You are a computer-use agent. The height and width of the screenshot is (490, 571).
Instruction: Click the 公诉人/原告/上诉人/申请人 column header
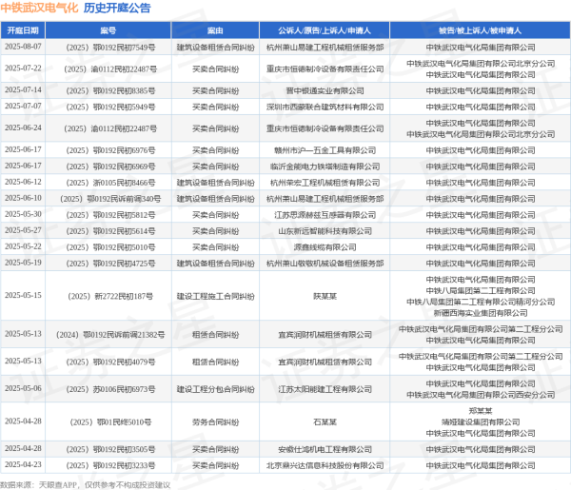[325, 30]
